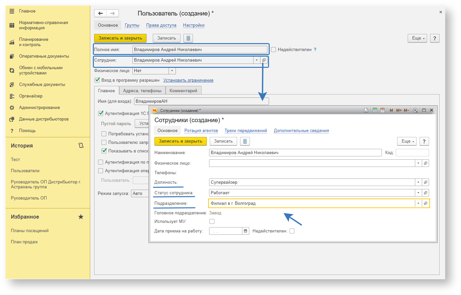Screen dimensions: 461x295
Task: Open Данные дистрибьюторов section
Action: pos(43,119)
